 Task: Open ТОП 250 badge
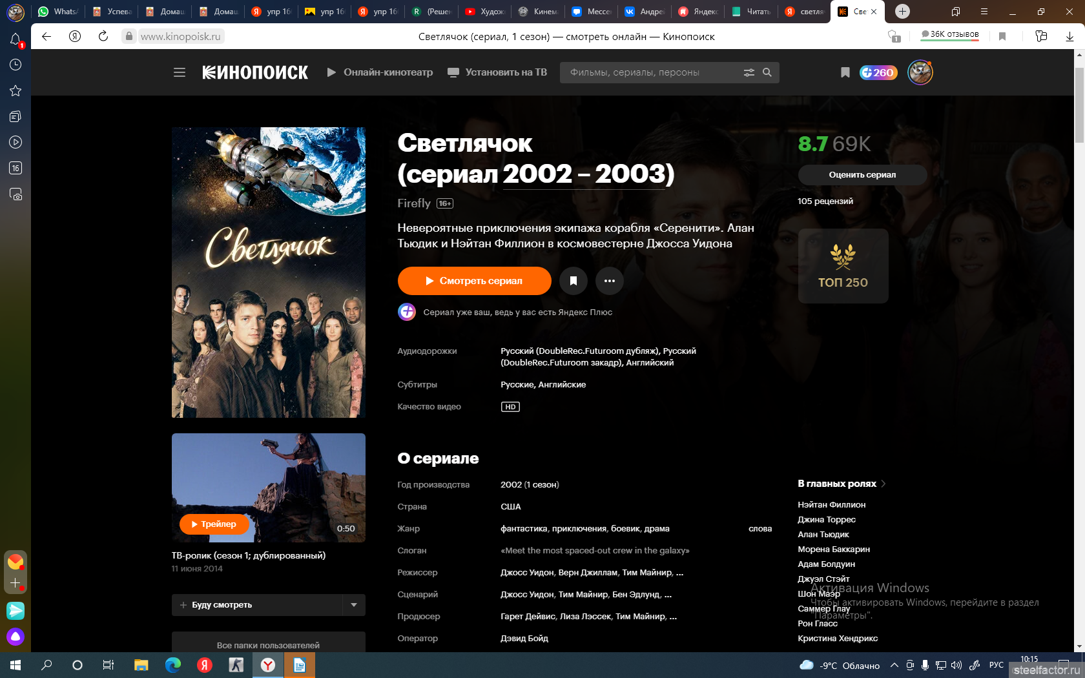click(843, 266)
